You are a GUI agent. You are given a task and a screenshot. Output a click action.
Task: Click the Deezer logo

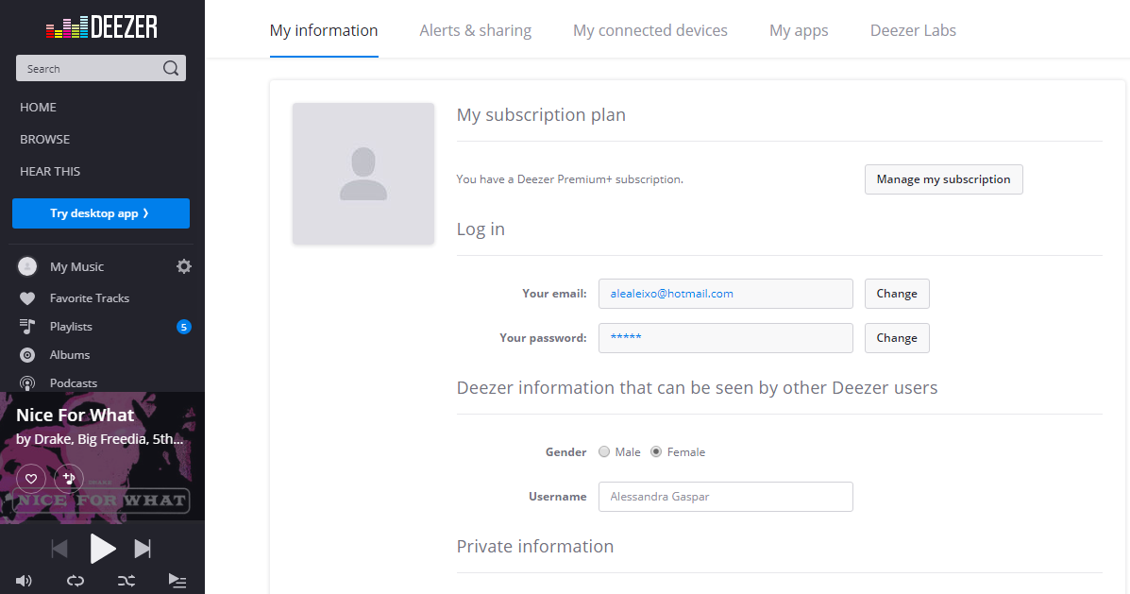tap(102, 27)
